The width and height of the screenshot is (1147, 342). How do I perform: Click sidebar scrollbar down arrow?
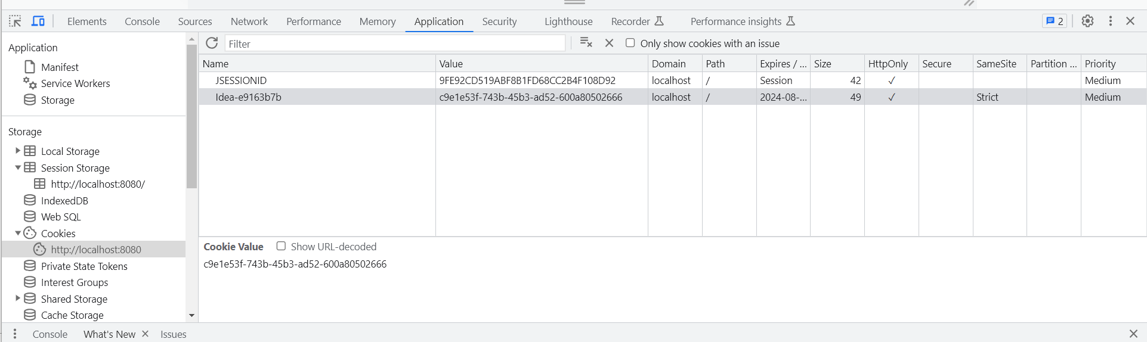click(x=191, y=315)
